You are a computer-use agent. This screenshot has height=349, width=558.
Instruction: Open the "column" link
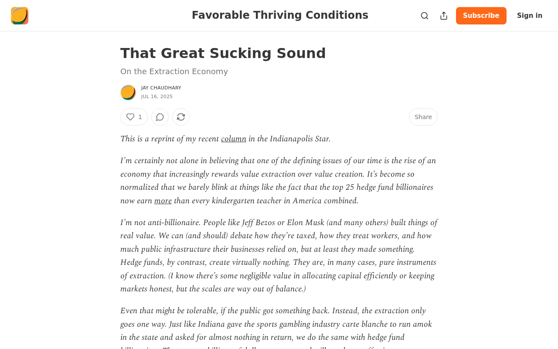[x=234, y=139]
